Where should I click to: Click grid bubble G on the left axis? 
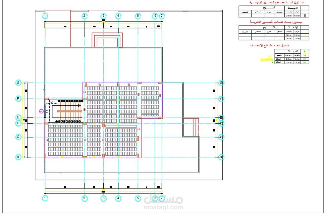click(x=18, y=83)
